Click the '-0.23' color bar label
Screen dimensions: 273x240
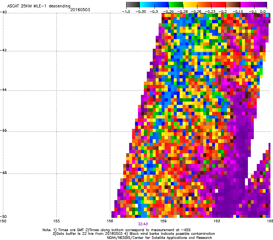210,12
